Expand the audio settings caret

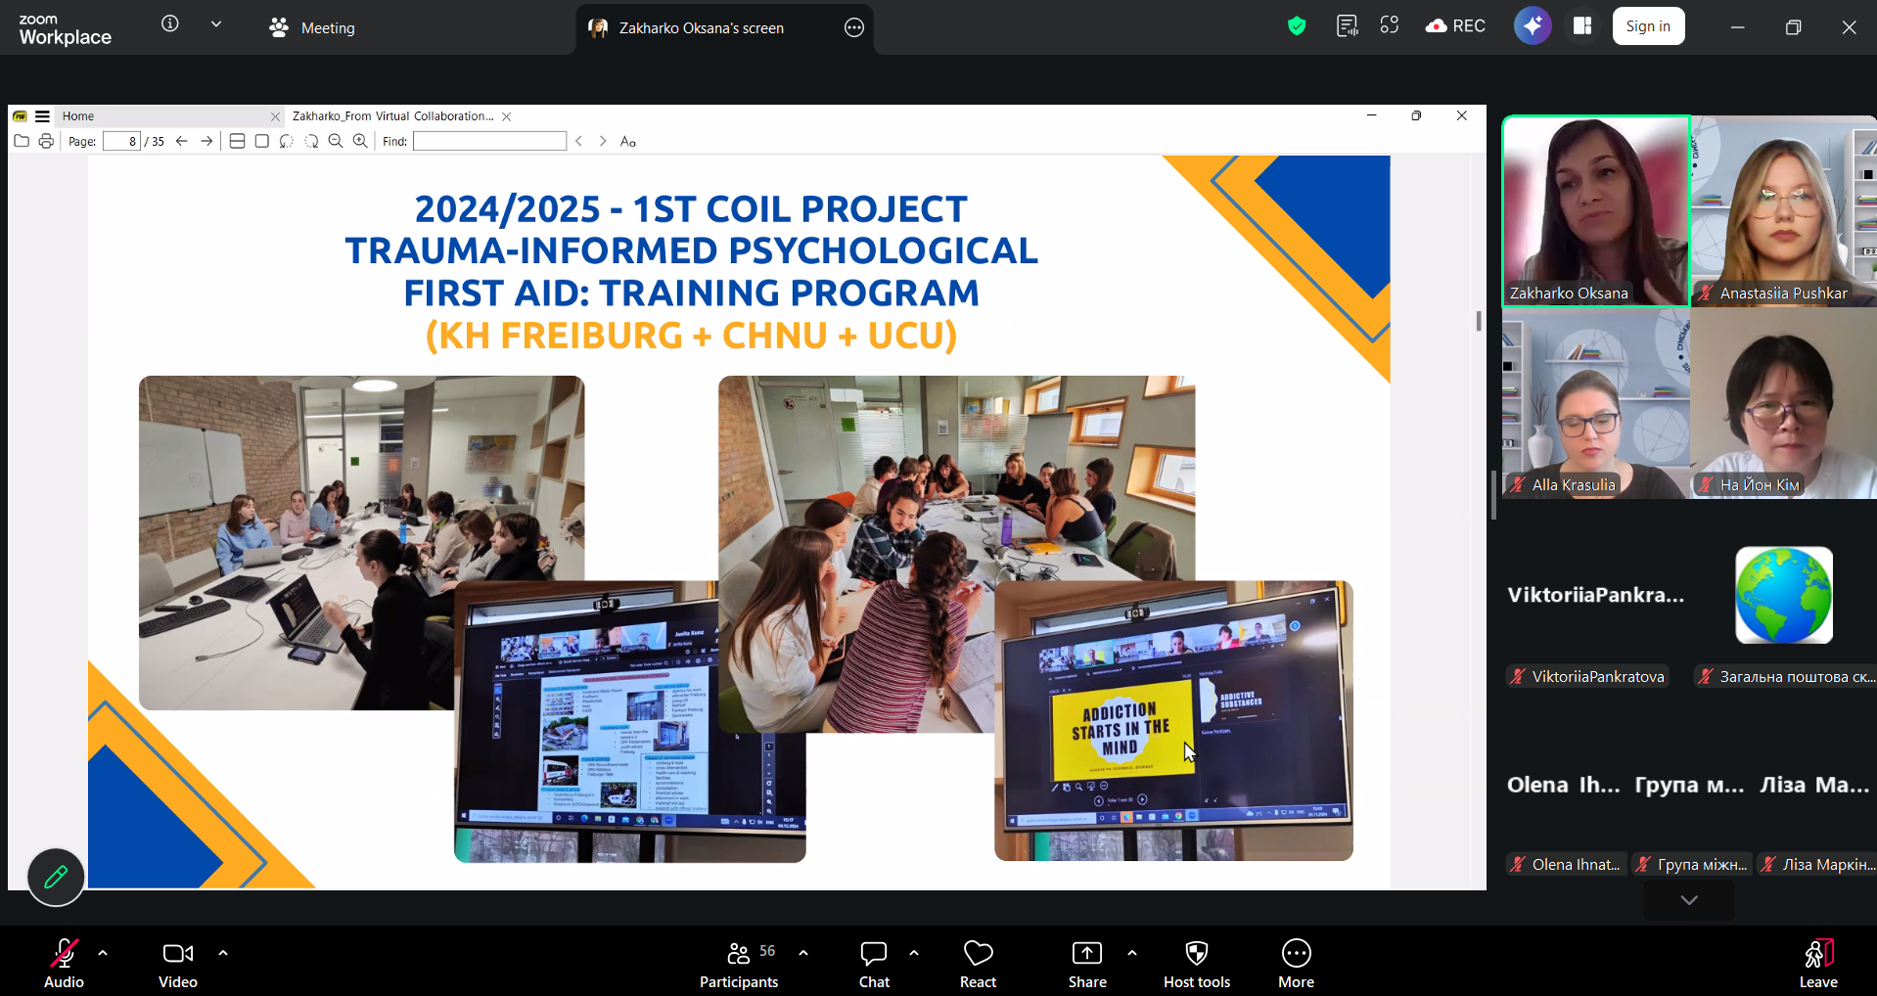coord(103,953)
